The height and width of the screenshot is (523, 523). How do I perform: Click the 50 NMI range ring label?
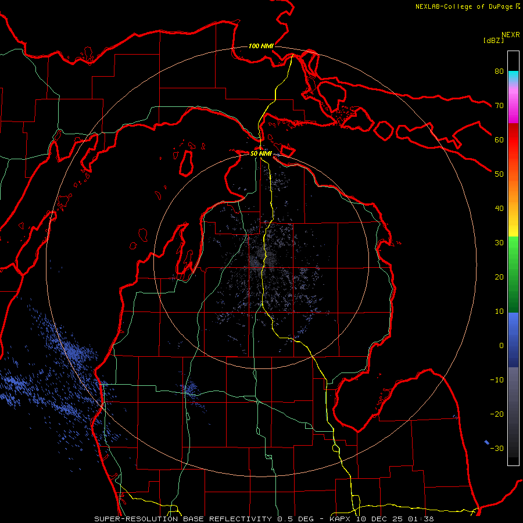coord(261,154)
